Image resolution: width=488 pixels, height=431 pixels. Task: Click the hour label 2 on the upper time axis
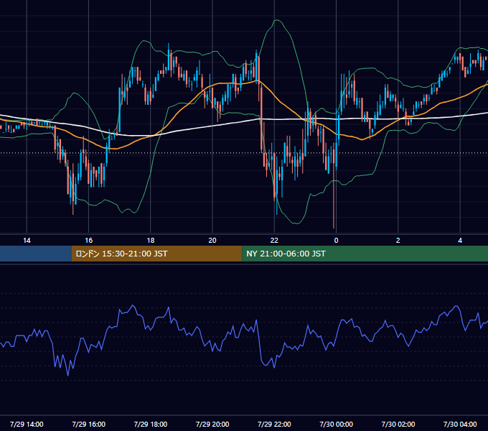pyautogui.click(x=398, y=241)
